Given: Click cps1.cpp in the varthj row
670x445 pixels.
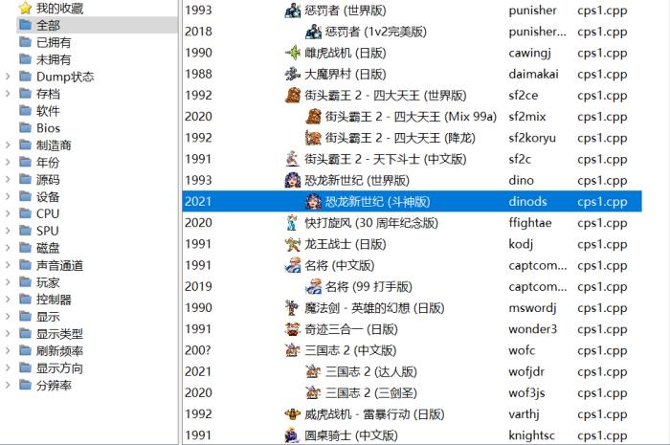Looking at the screenshot, I should tap(602, 414).
